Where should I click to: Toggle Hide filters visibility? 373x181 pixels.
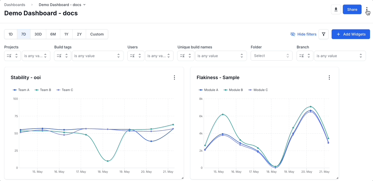click(303, 34)
